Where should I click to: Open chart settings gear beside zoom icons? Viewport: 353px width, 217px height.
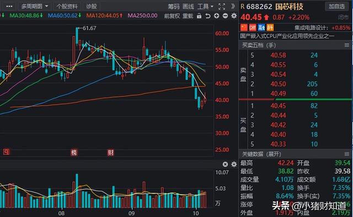234,16
